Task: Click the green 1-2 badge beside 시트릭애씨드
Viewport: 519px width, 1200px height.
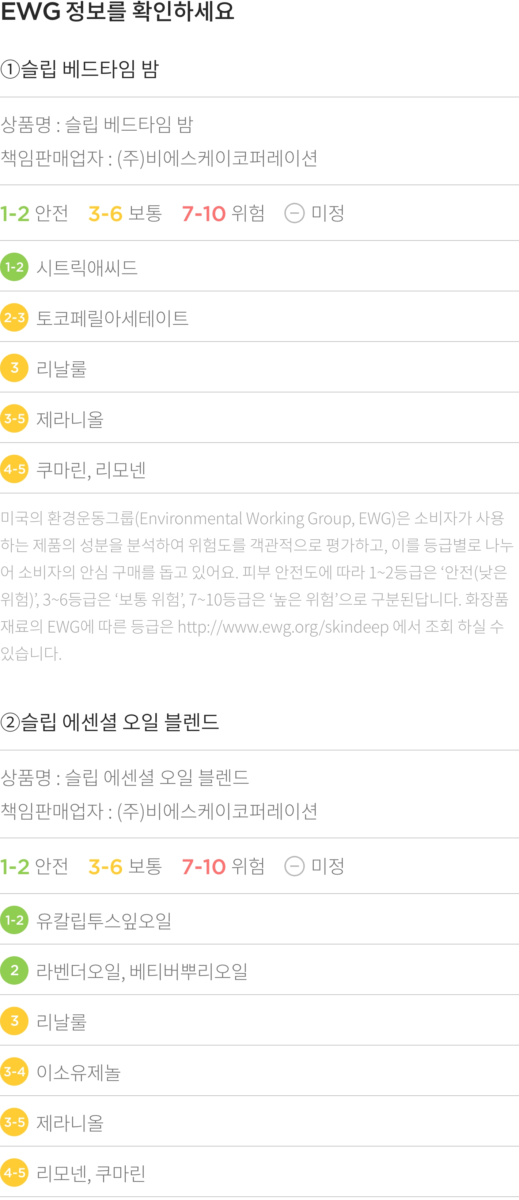Action: click(x=14, y=267)
